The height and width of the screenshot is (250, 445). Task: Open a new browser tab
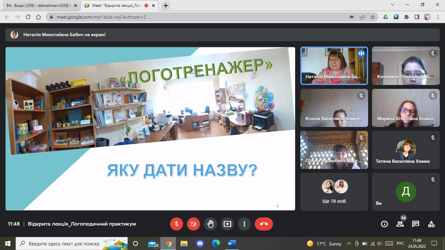click(x=166, y=6)
